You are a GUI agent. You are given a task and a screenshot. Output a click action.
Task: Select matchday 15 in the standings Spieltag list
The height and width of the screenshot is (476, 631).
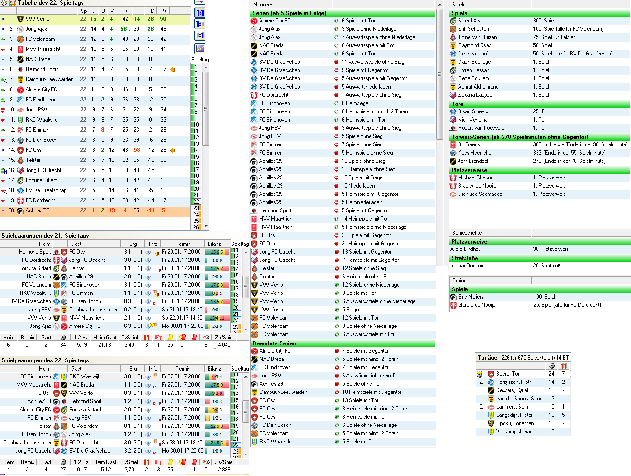pyautogui.click(x=196, y=156)
